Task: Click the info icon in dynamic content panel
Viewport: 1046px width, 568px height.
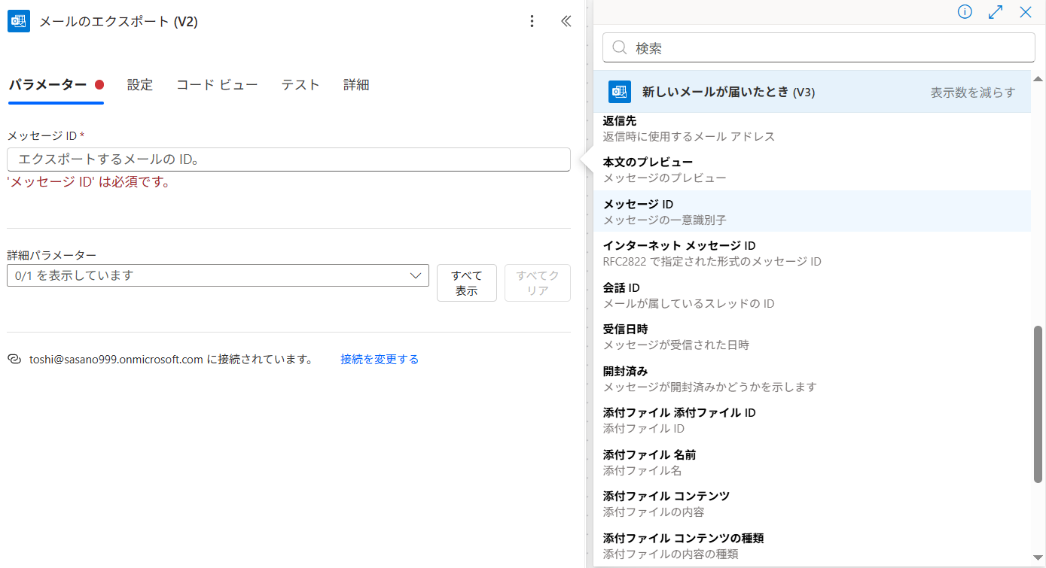Action: point(965,12)
